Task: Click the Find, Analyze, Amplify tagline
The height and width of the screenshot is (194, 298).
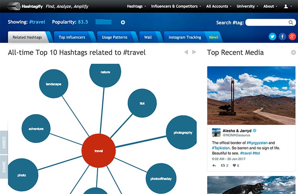Action: click(x=67, y=6)
